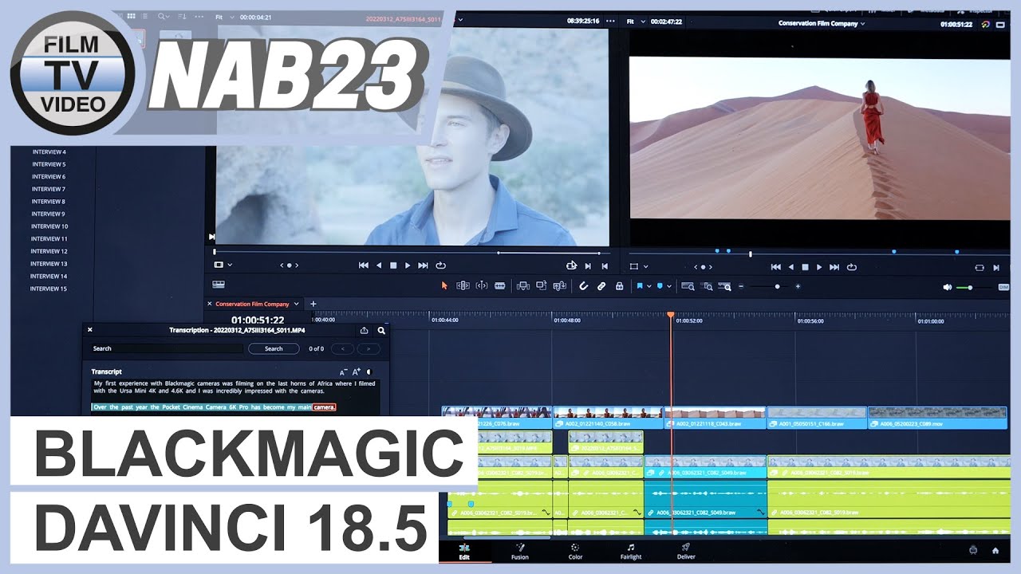Viewport: 1021px width, 574px height.
Task: Select the INTERVIEW 12 bin
Action: coord(49,251)
